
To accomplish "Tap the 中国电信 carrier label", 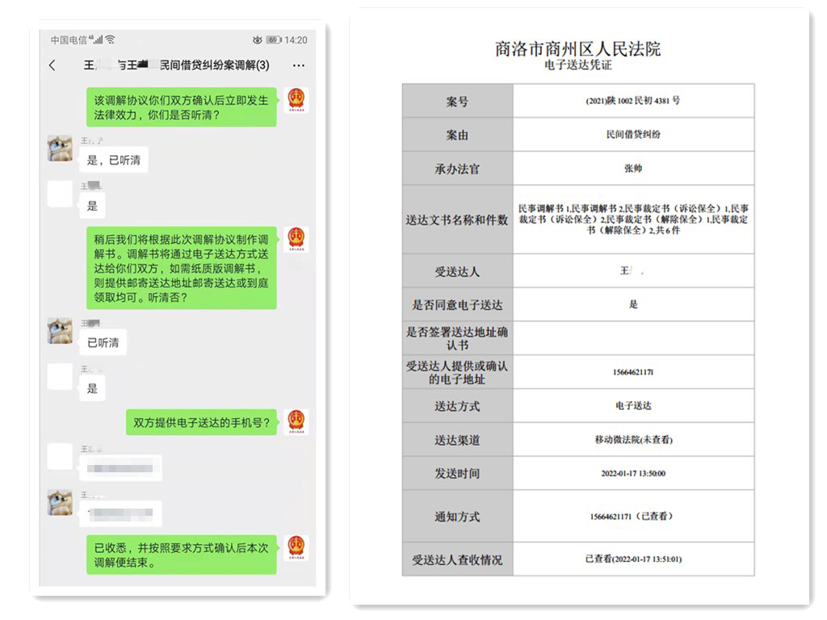I will point(69,40).
